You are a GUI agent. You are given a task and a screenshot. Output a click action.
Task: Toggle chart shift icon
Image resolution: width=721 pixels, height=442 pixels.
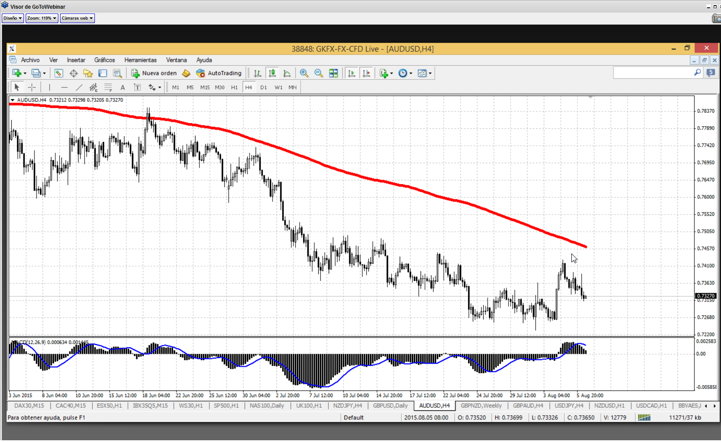pos(367,73)
